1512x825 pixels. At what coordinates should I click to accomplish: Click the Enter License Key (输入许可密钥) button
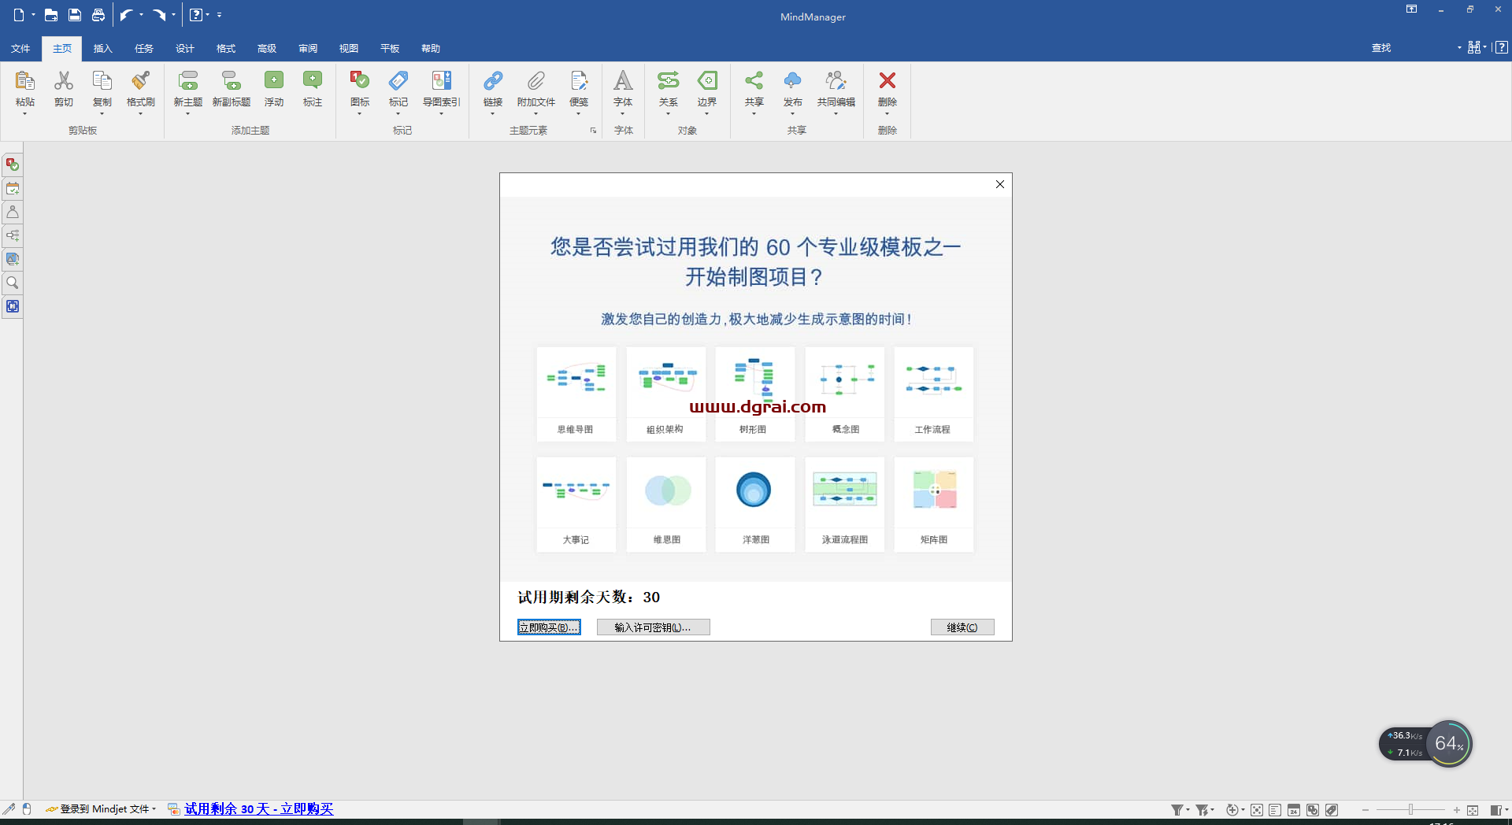[x=653, y=627]
